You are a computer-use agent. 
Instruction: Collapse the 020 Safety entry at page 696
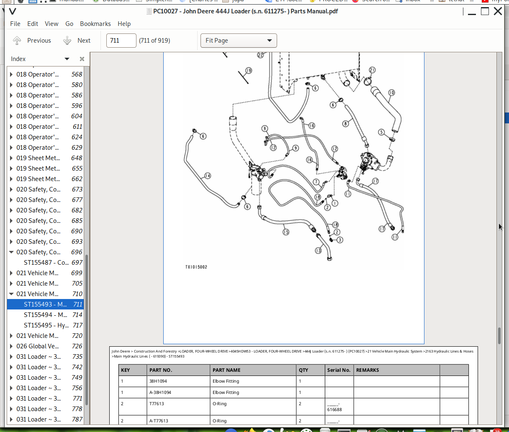(x=11, y=252)
